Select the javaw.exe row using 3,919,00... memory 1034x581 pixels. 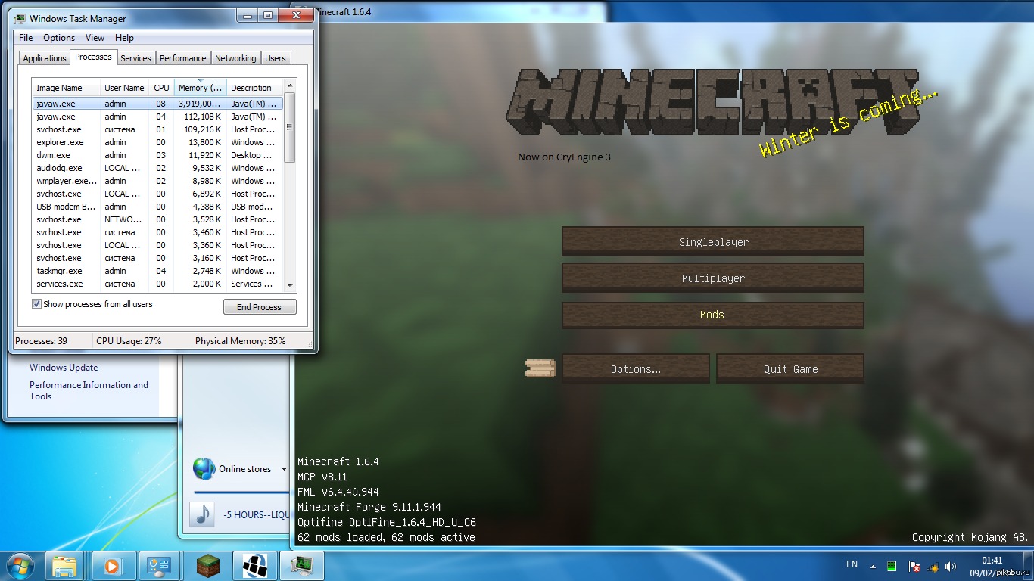157,104
